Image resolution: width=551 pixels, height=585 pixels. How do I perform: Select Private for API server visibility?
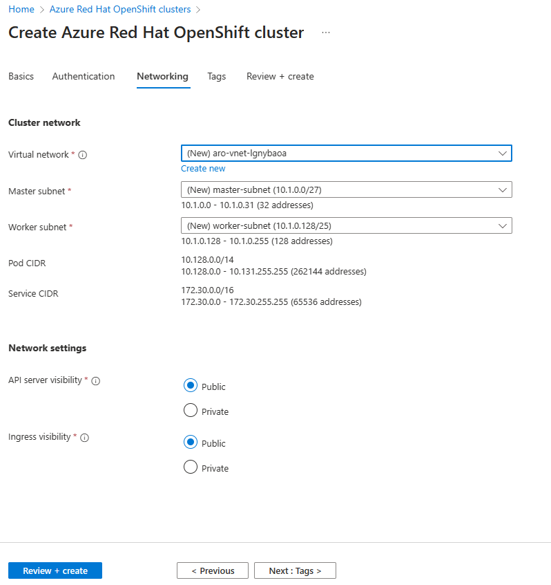(x=191, y=411)
